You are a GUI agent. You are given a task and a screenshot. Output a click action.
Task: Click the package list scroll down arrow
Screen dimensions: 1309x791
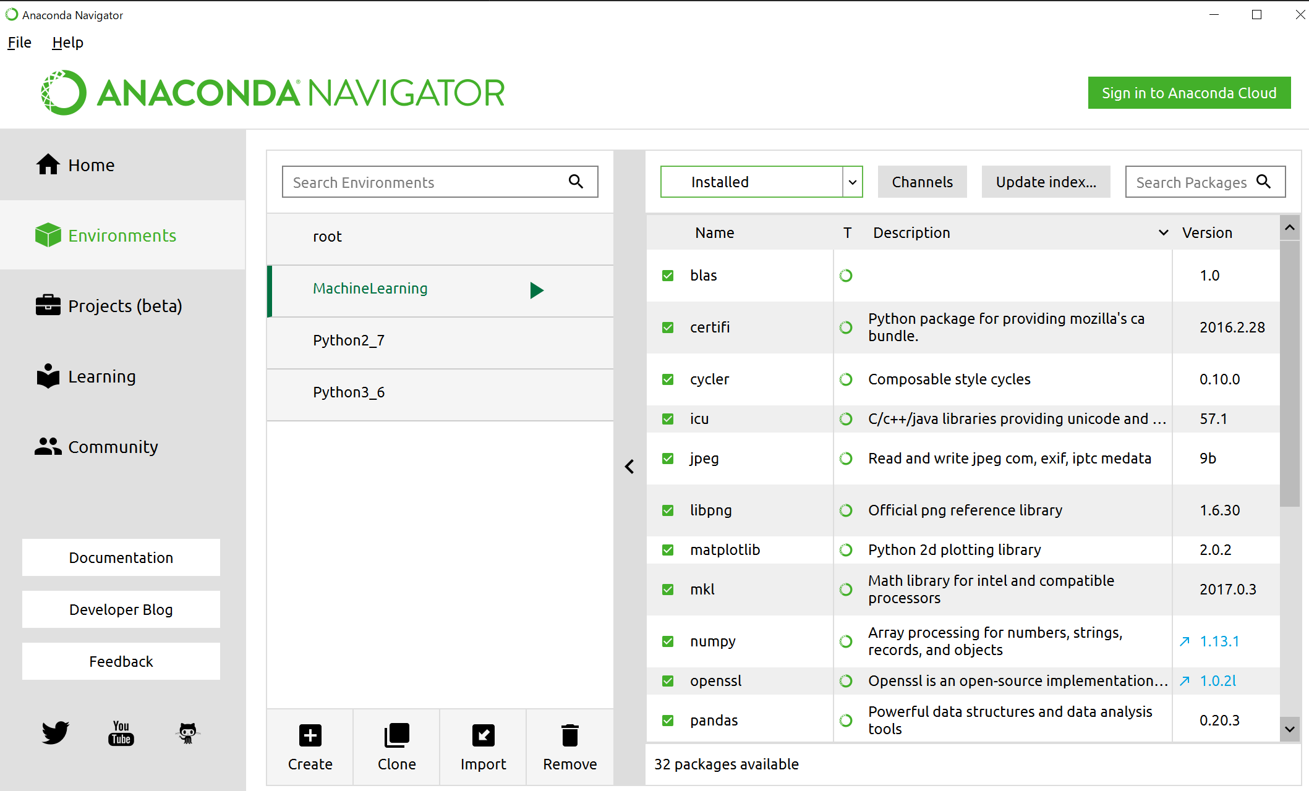pos(1290,729)
